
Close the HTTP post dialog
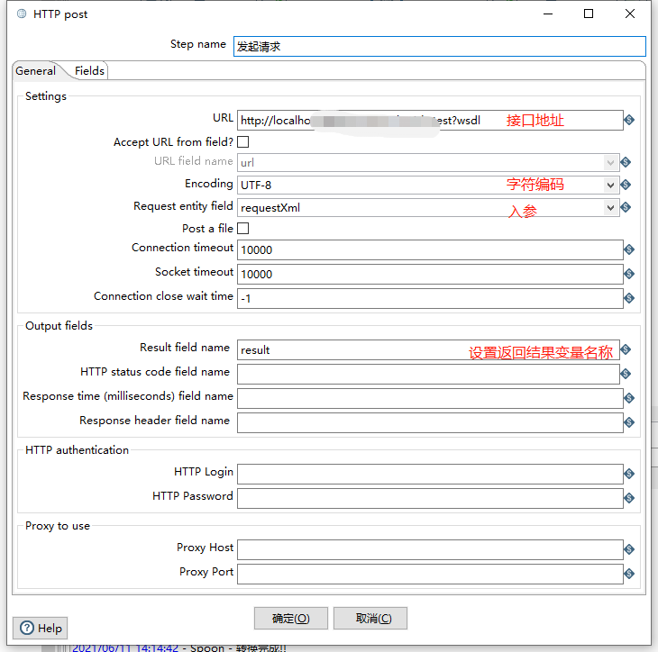point(630,14)
